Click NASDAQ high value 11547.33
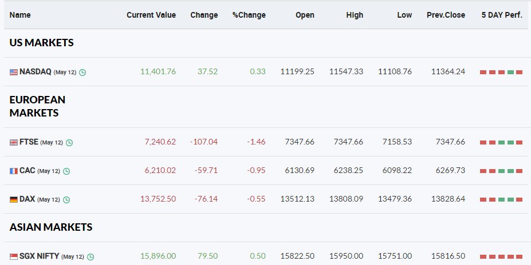Image resolution: width=531 pixels, height=265 pixels. point(346,71)
